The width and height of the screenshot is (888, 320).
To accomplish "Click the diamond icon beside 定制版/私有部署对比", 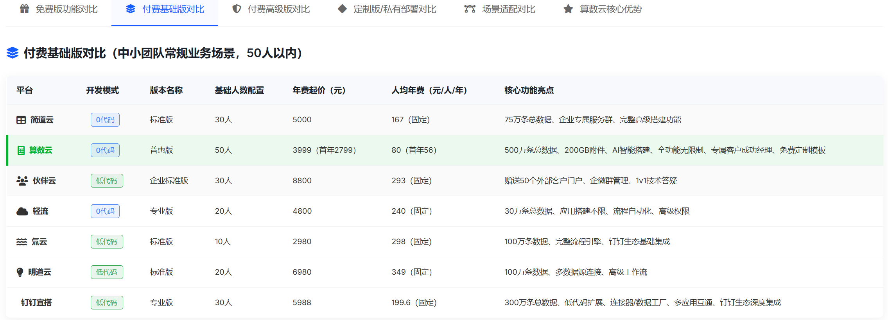I will tap(342, 9).
